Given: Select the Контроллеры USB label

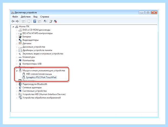Looking at the screenshot, I should (x=32, y=64).
